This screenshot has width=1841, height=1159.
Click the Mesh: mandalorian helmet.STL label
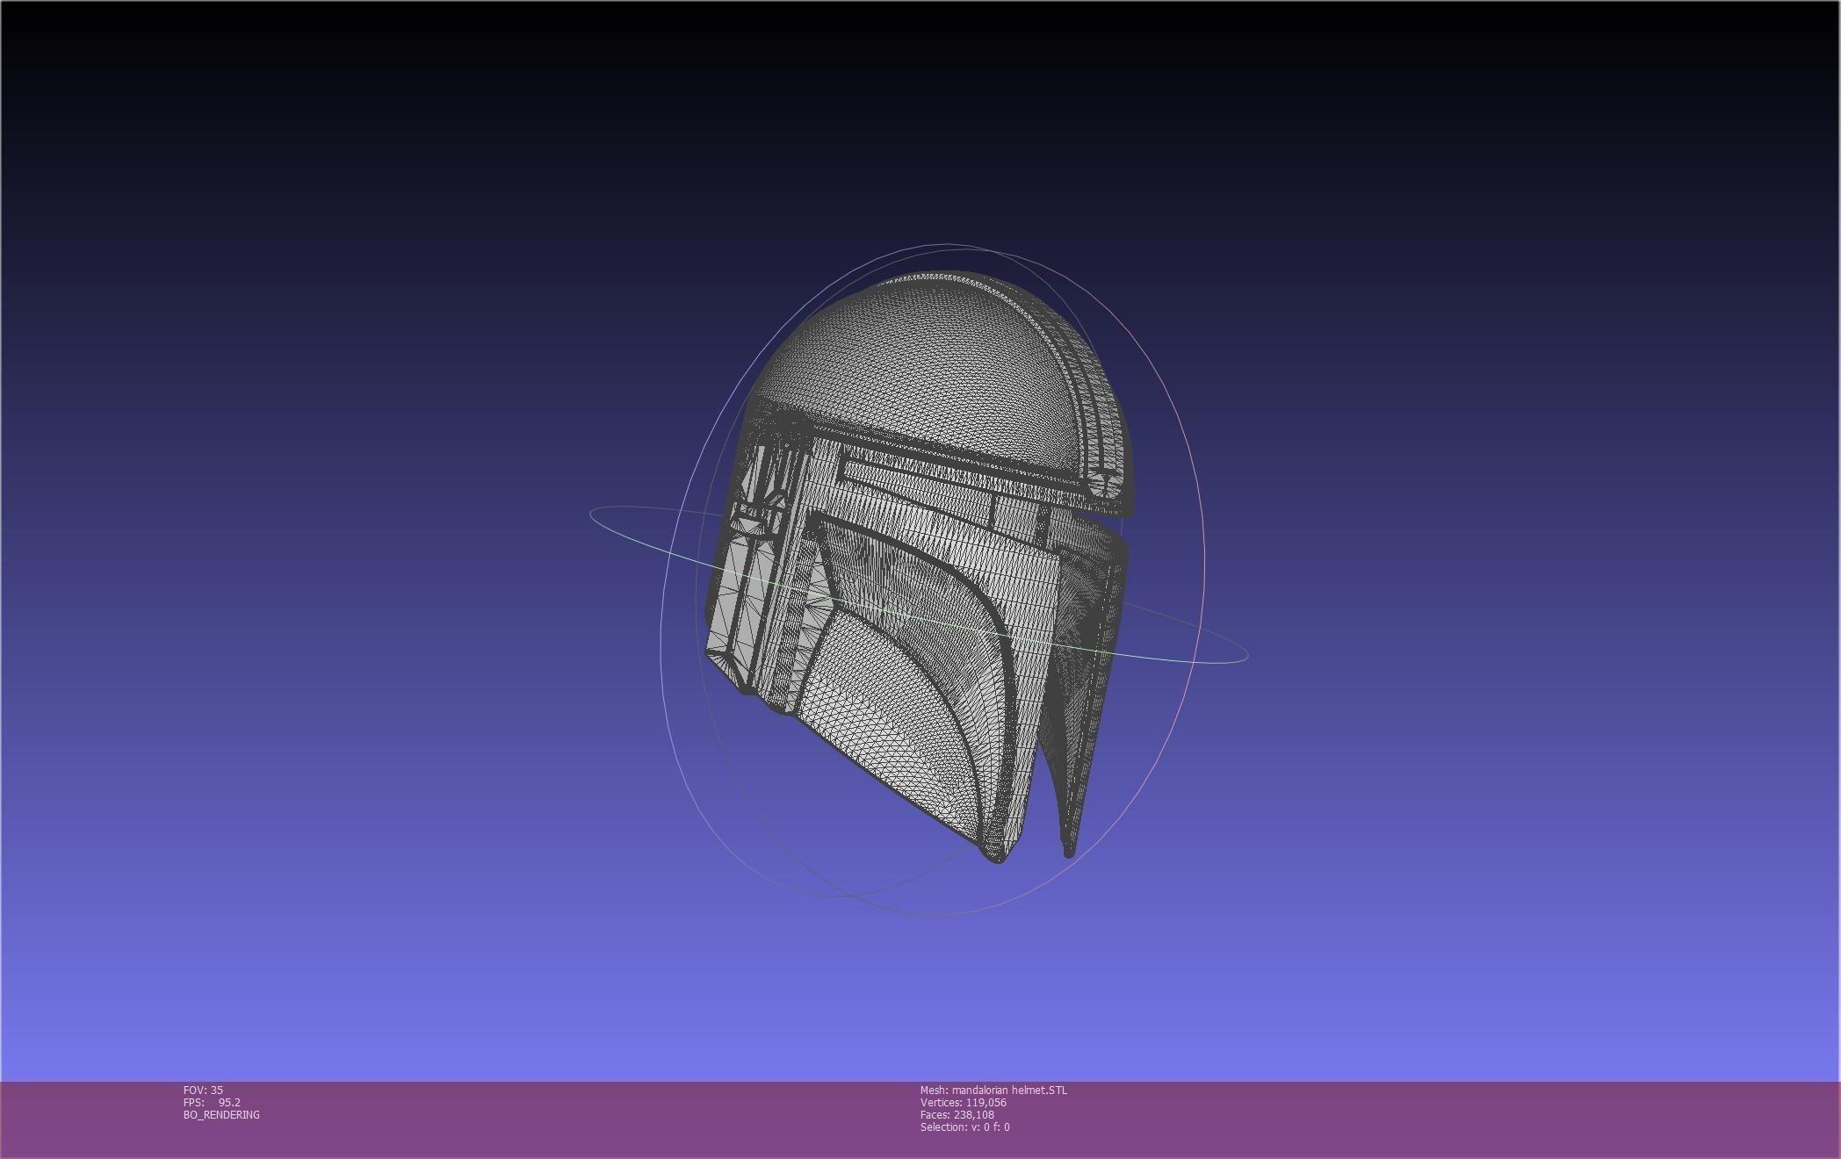pyautogui.click(x=993, y=1090)
